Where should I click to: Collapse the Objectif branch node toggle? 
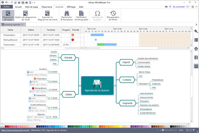pos(134,63)
